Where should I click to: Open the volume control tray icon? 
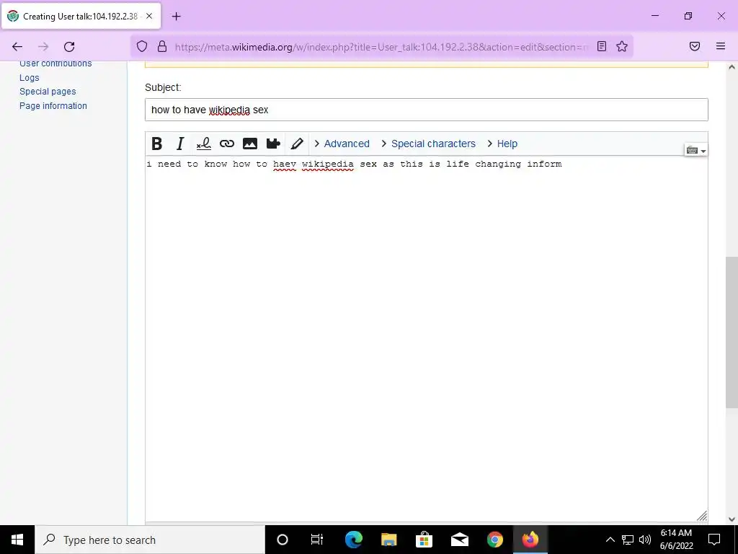point(645,540)
